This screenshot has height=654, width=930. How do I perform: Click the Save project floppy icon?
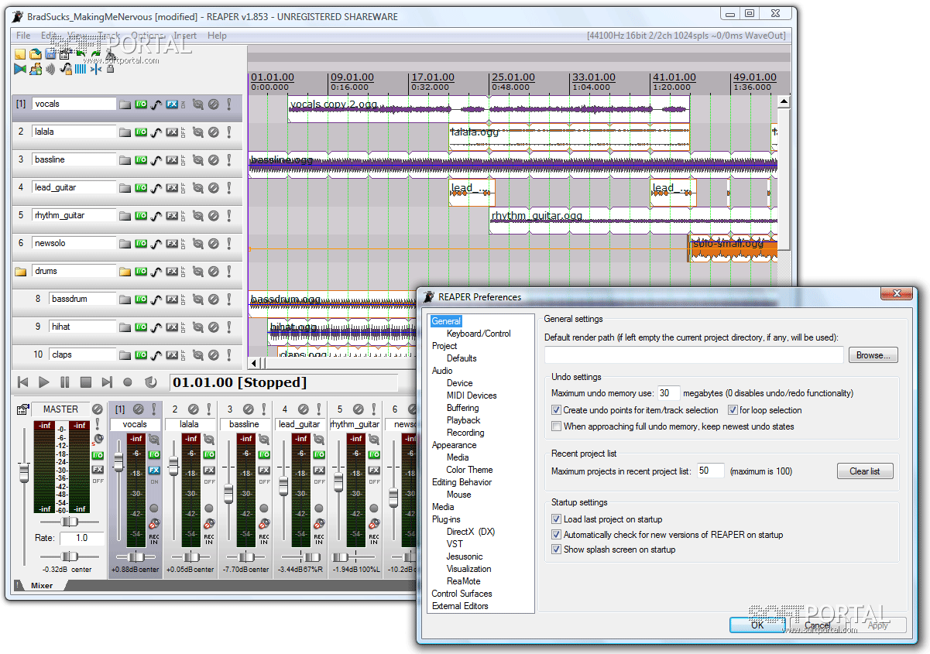(50, 54)
